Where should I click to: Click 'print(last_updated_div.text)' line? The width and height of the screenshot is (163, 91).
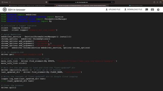point(18,81)
